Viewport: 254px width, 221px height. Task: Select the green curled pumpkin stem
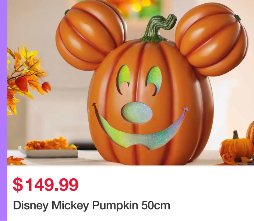point(158,29)
